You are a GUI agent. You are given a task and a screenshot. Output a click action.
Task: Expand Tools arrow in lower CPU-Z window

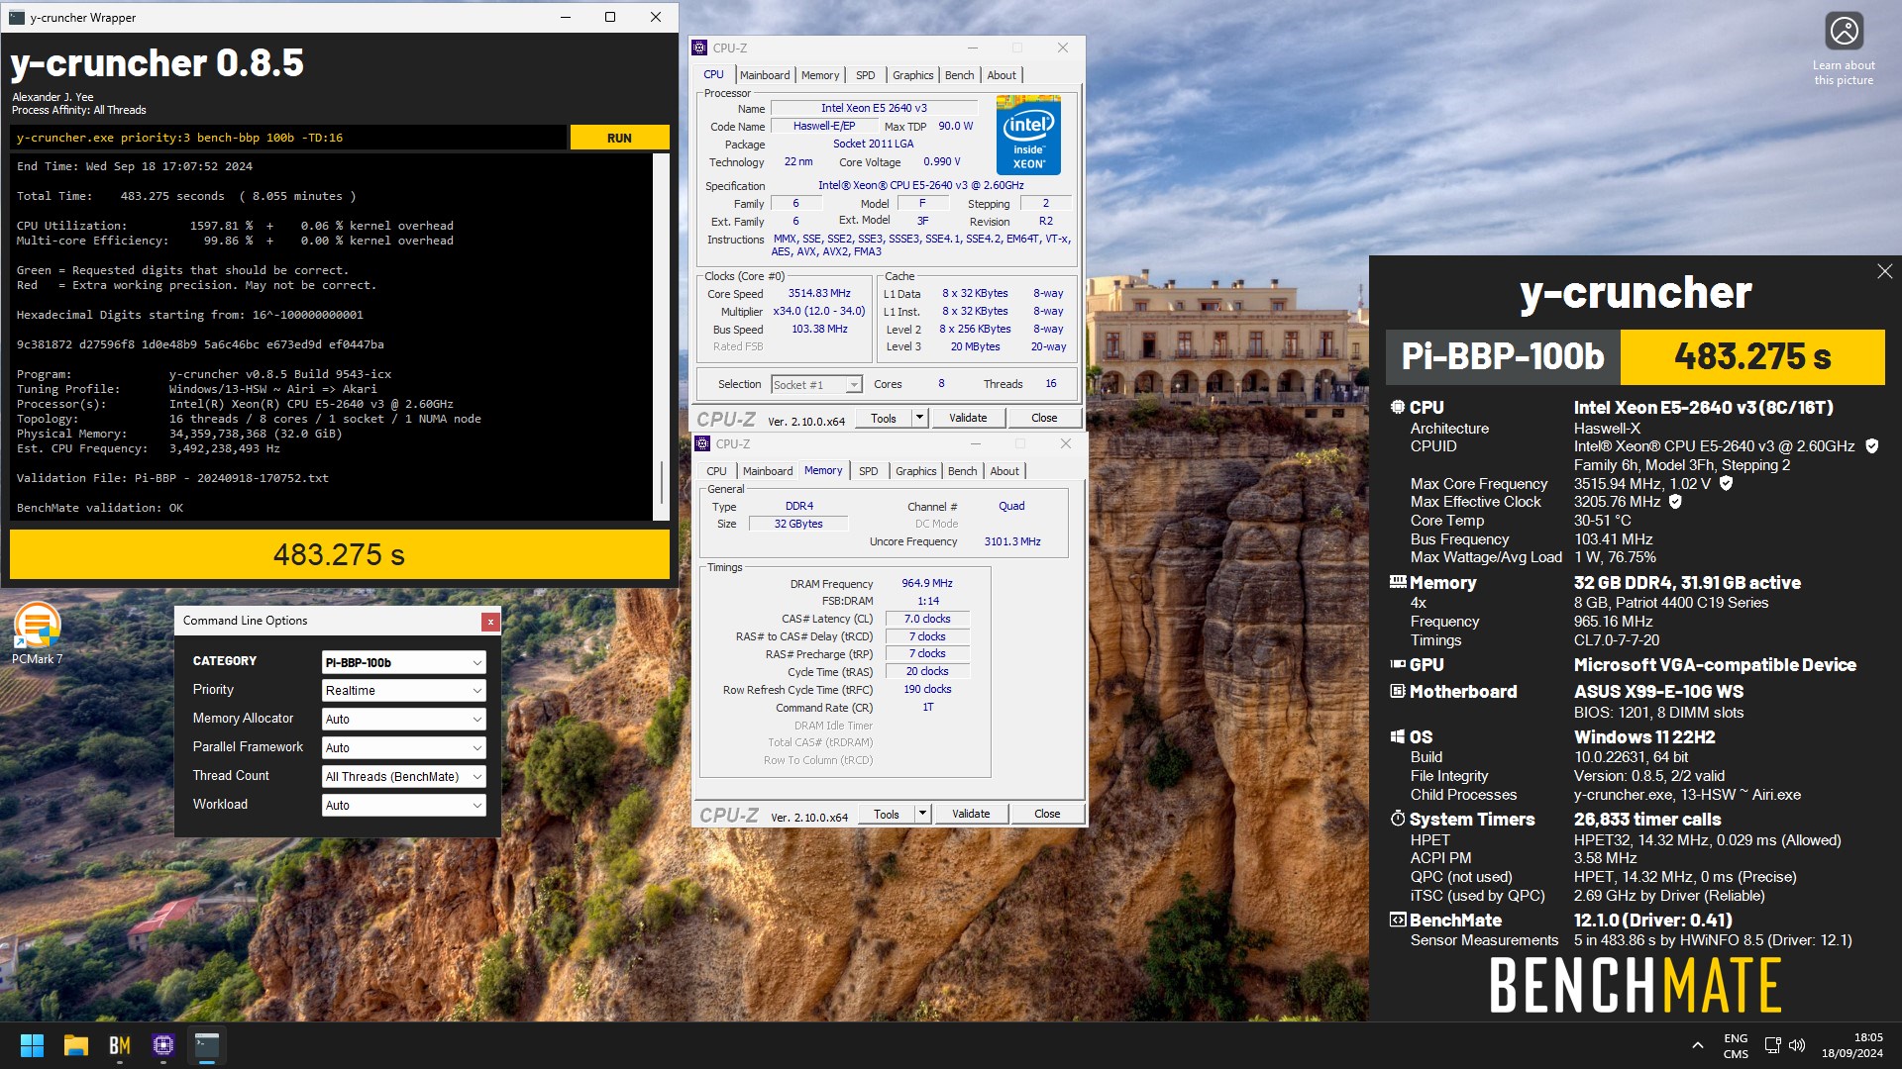922,814
